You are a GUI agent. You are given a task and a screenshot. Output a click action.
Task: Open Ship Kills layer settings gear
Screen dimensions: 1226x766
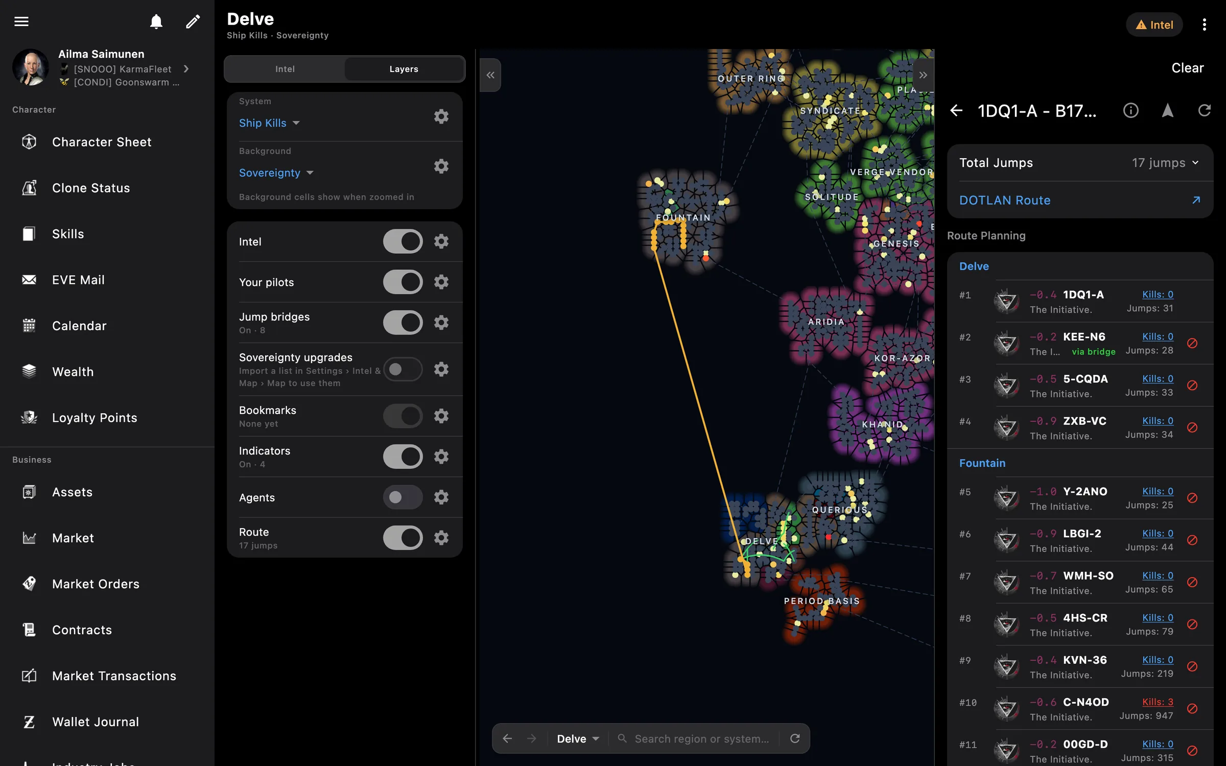click(441, 116)
